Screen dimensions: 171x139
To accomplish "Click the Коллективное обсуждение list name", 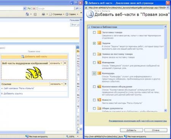I will click(117, 87).
